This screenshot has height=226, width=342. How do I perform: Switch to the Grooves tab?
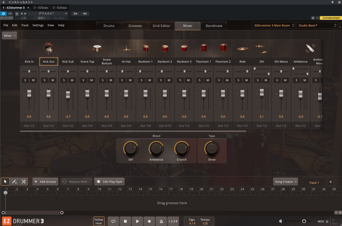tap(135, 26)
